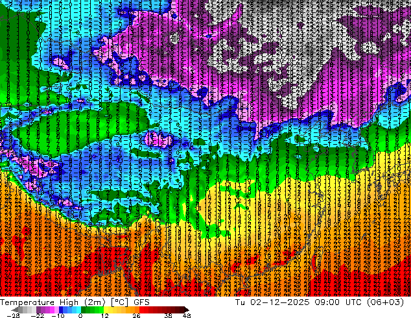Image resolution: width=411 pixels, height=318 pixels.
Task: Click the "-28" legend value
Action: [13, 315]
